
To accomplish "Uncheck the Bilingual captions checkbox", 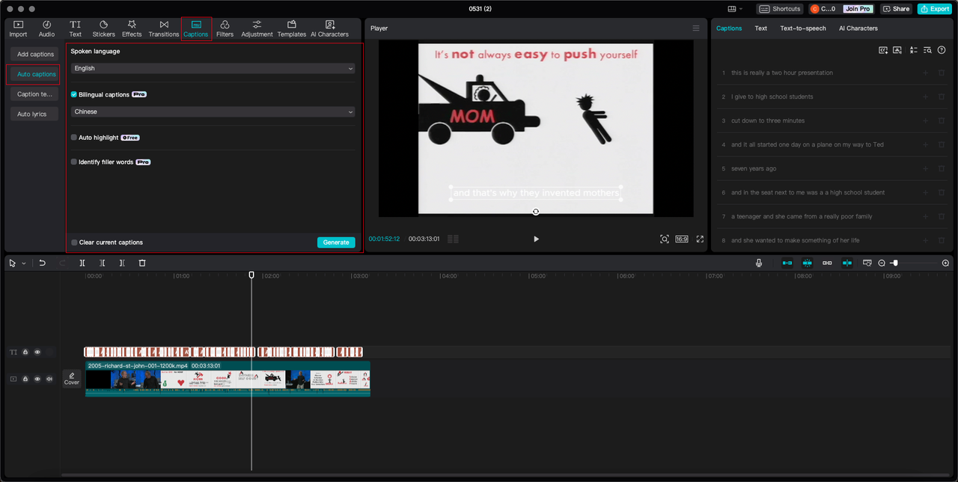I will 74,94.
